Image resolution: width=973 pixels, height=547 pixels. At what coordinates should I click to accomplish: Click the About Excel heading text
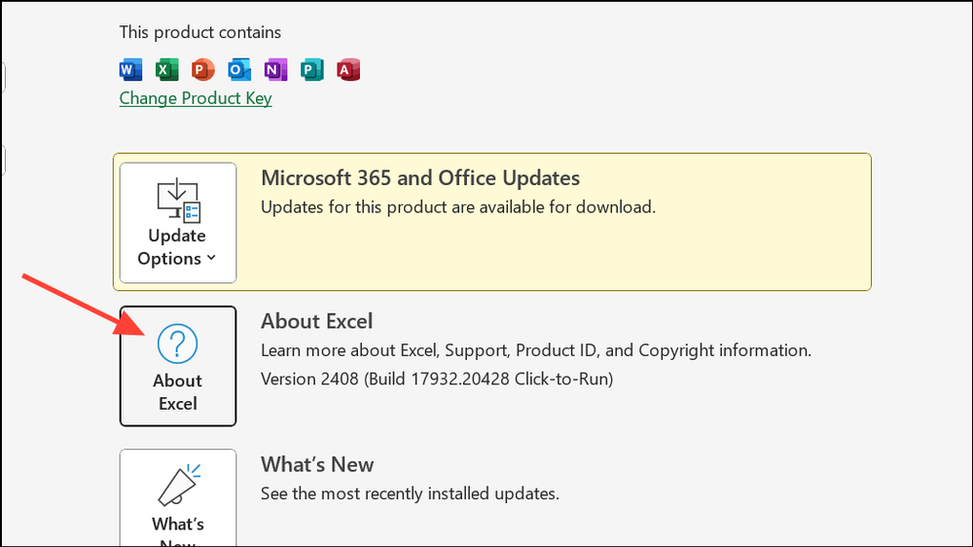tap(316, 321)
